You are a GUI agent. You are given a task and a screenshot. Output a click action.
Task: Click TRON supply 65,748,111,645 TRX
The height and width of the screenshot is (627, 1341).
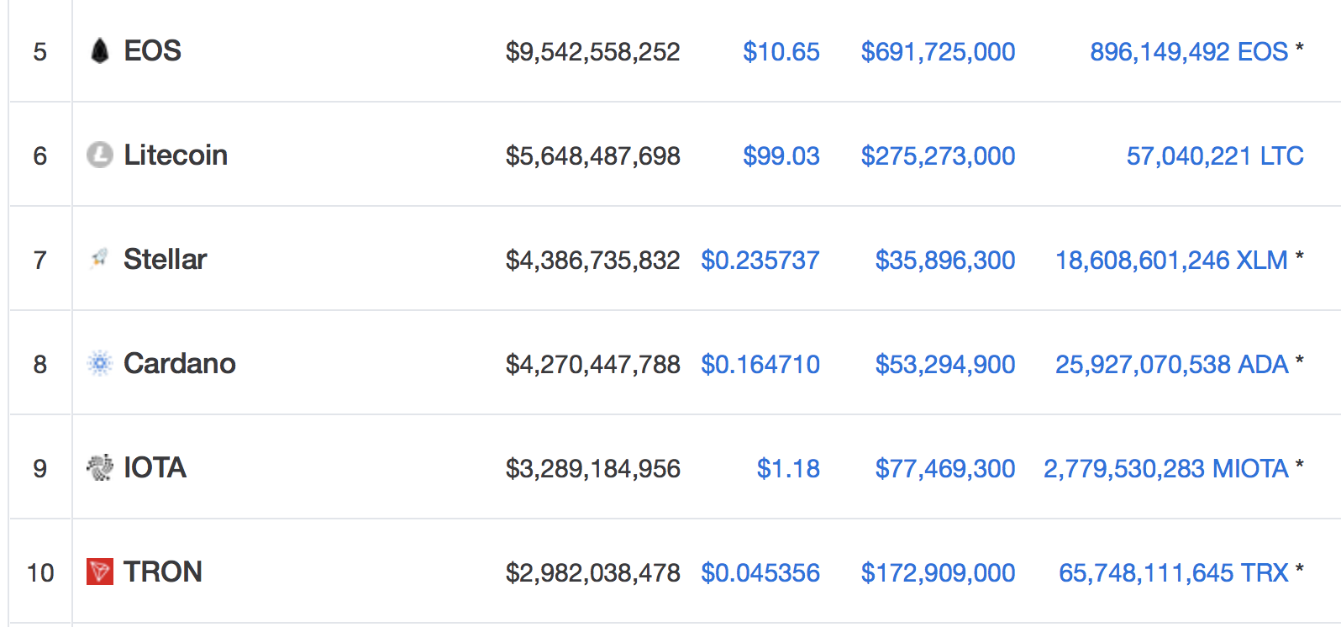coord(1174,573)
